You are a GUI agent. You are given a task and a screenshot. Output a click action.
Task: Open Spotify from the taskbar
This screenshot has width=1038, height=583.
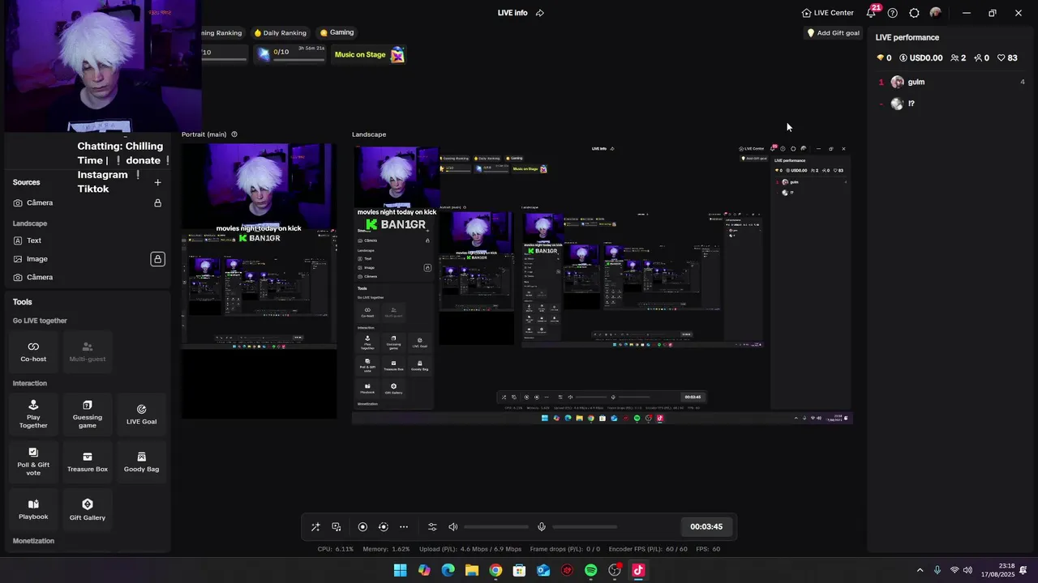(590, 570)
